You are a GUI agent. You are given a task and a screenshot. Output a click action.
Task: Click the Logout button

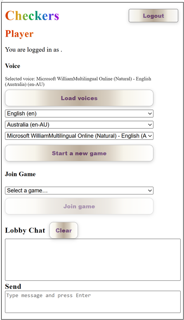pos(153,16)
